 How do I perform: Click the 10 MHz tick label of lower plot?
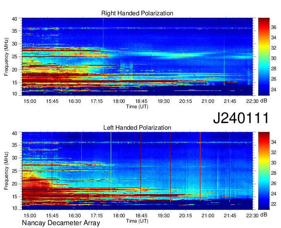[14, 208]
